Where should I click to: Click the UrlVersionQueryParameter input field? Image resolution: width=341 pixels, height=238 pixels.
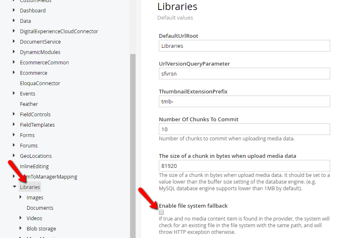click(244, 74)
